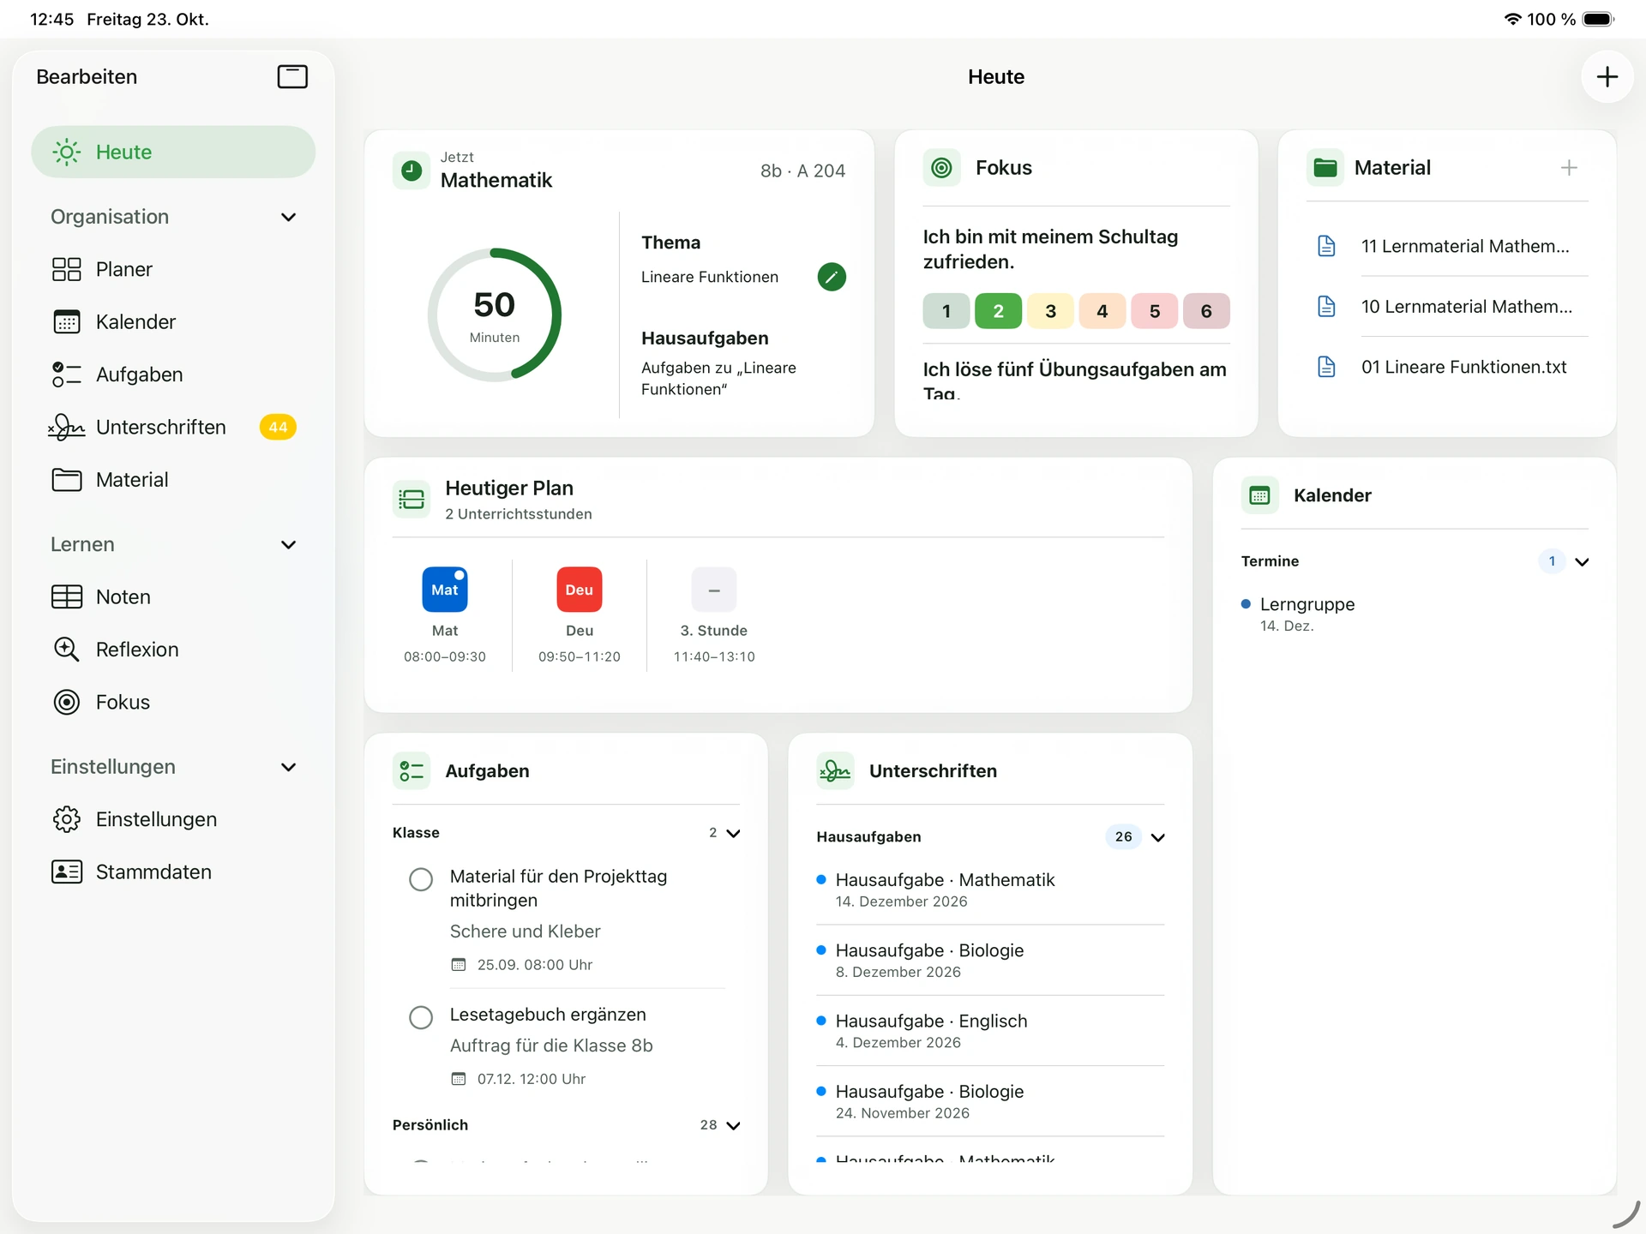Check off Lesetagebuch ergänzen task
The image size is (1646, 1234).
(x=421, y=1017)
